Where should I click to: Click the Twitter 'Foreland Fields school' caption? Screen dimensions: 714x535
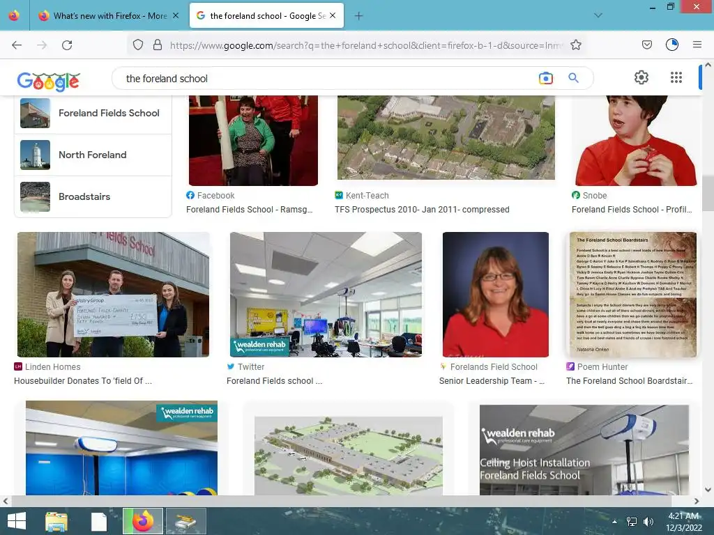tap(274, 381)
